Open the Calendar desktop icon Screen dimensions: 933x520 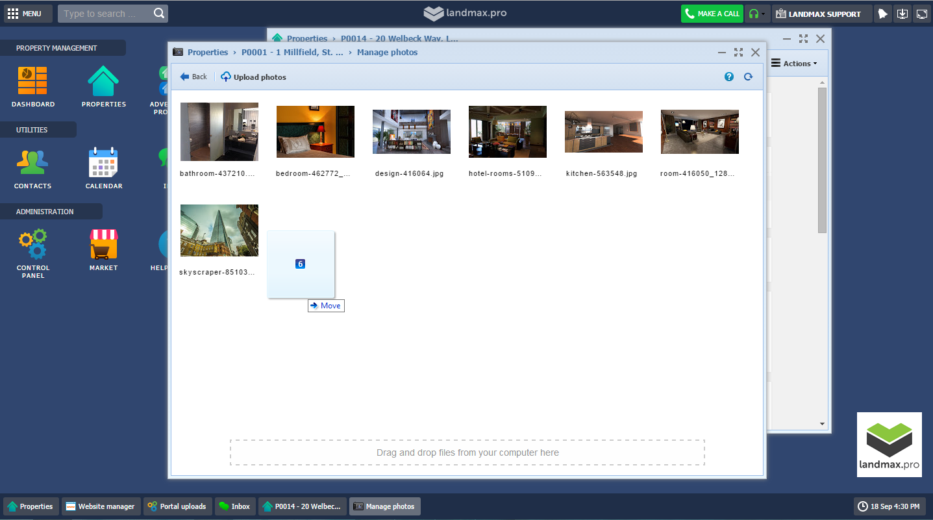coord(103,163)
